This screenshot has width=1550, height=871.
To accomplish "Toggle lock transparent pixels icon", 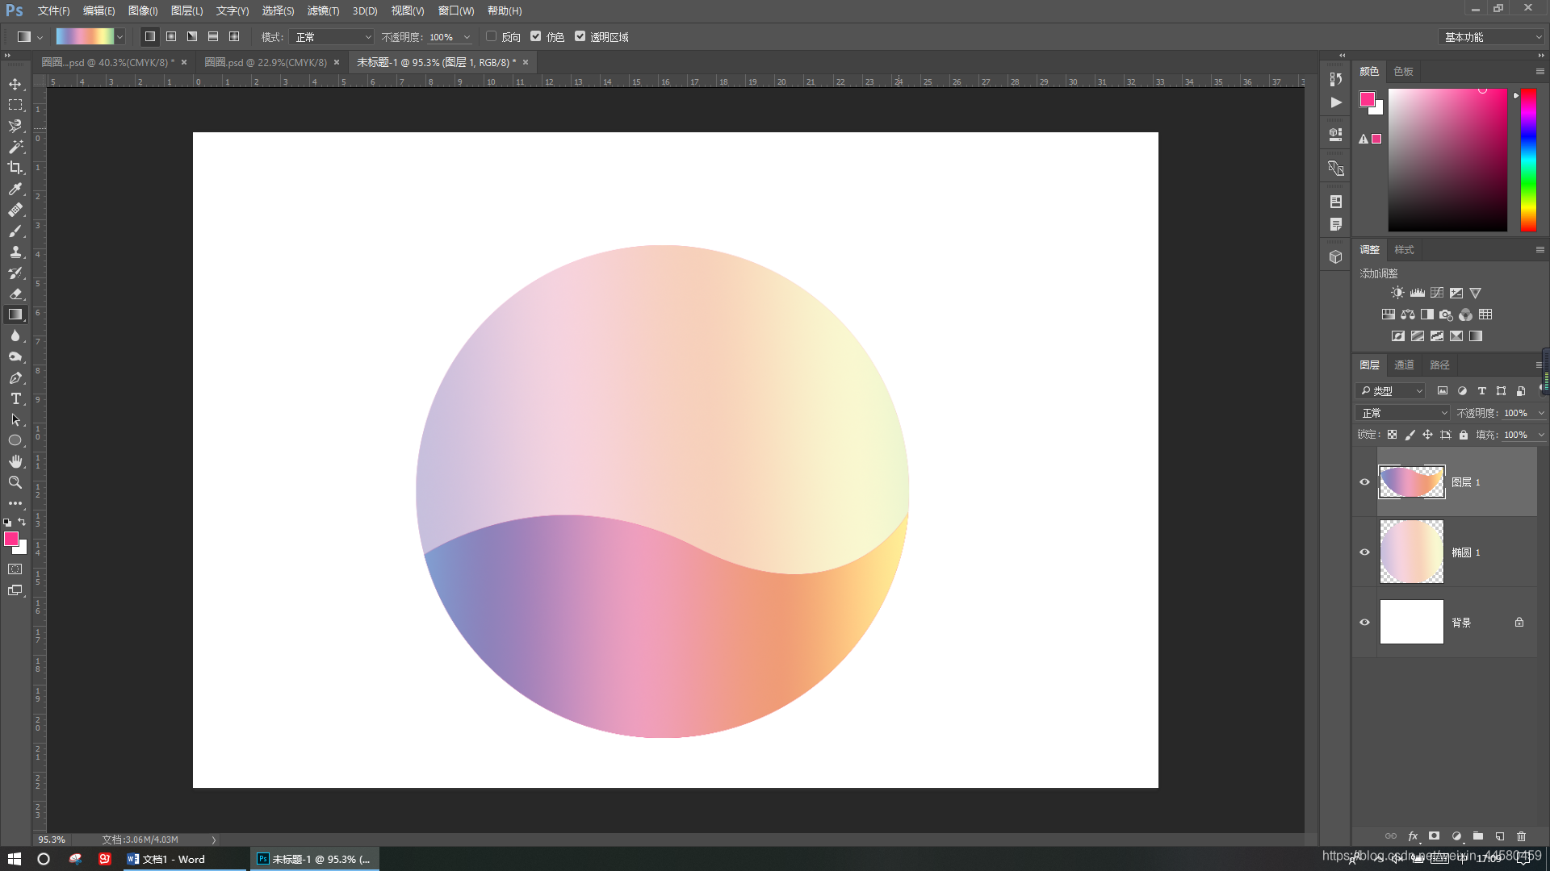I will pyautogui.click(x=1393, y=435).
